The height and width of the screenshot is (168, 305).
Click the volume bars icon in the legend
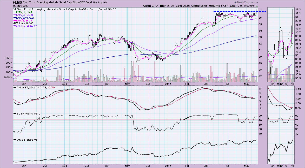pyautogui.click(x=15, y=23)
